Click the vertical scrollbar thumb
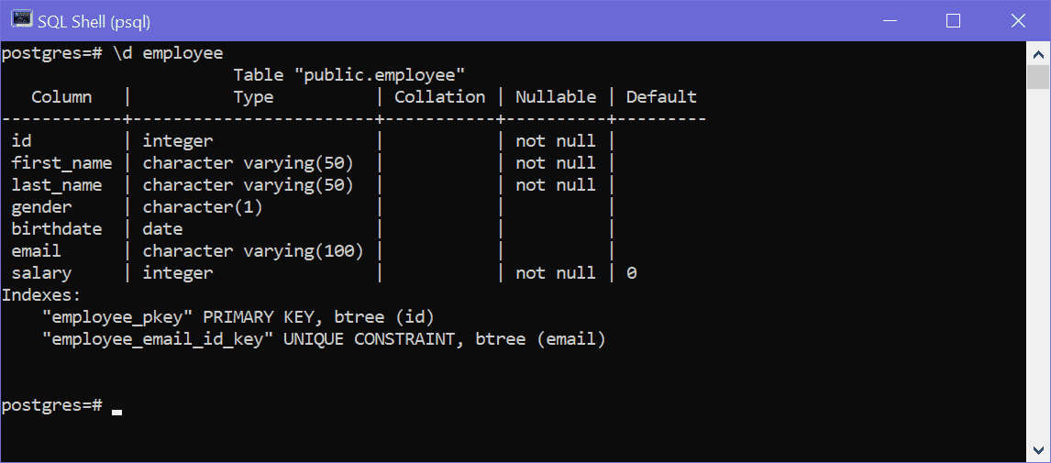This screenshot has width=1051, height=463. pyautogui.click(x=1038, y=77)
